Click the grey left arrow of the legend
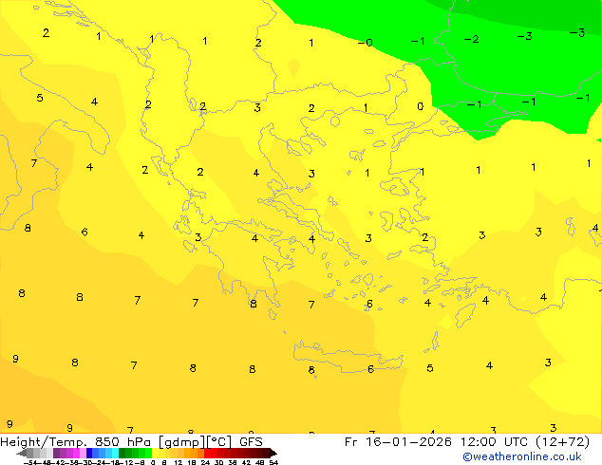This screenshot has width=602, height=465. 22,453
